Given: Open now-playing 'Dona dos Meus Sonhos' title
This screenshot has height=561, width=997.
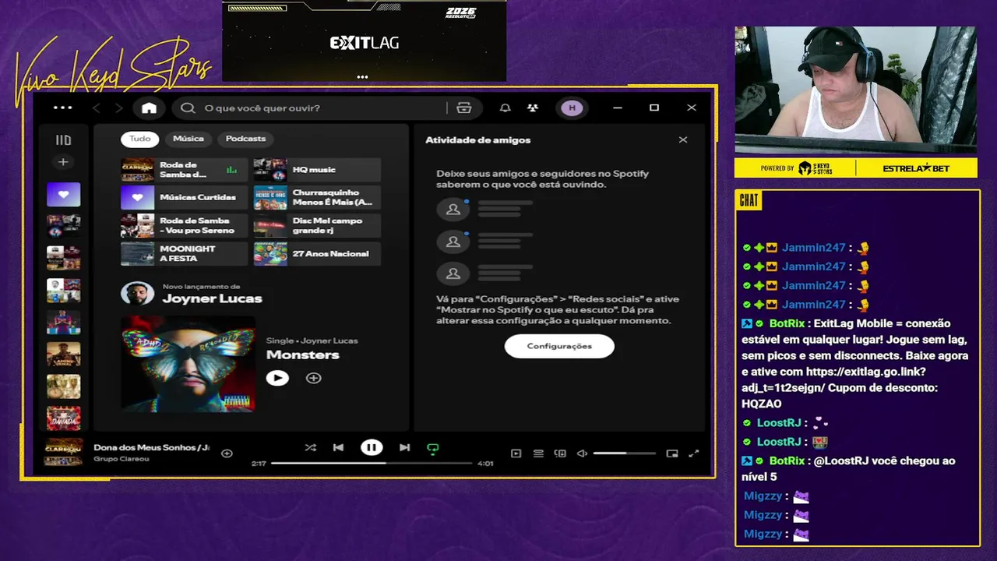Looking at the screenshot, I should coord(152,447).
